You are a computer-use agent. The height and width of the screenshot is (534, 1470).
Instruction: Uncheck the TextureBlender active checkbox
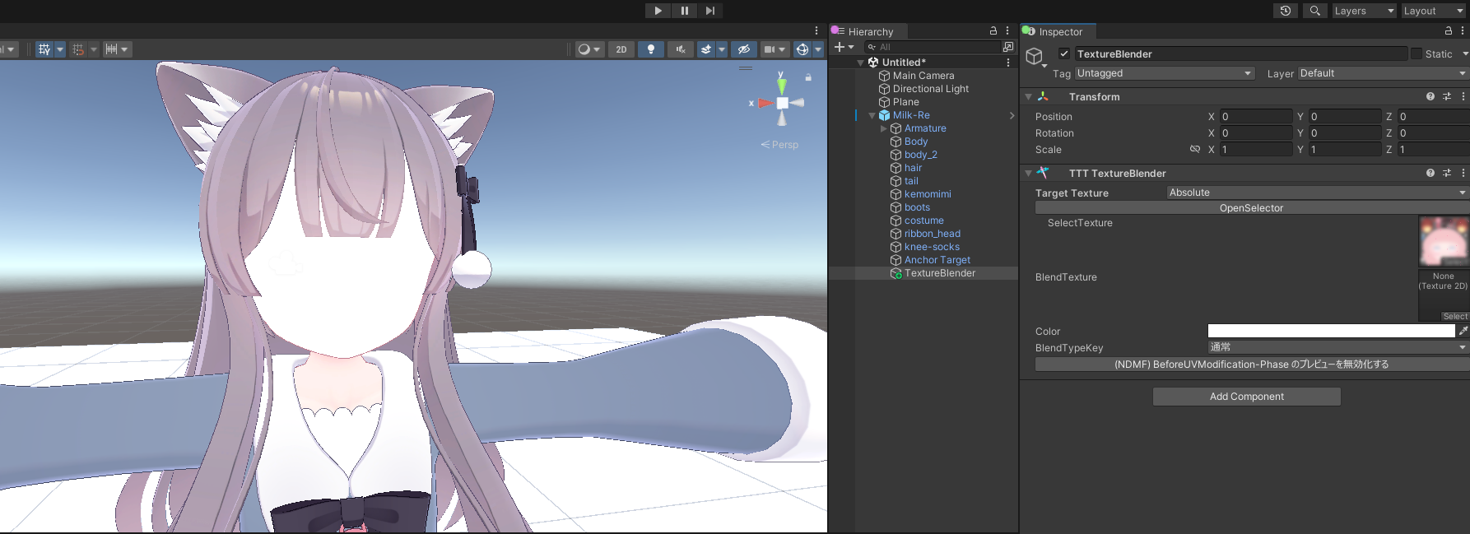(x=1064, y=53)
